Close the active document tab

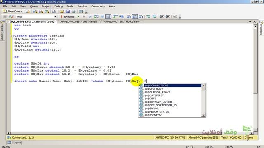coord(255,22)
